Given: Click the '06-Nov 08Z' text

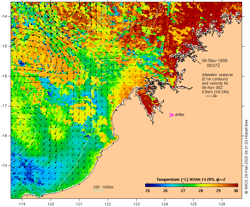Looking at the screenshot, I should [x=212, y=88].
